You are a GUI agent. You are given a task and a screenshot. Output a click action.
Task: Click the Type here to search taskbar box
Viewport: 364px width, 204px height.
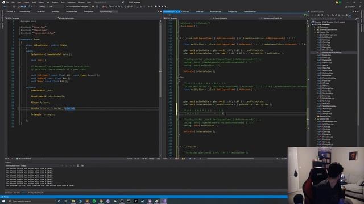(31, 201)
